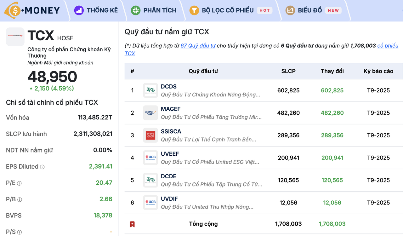Click the NEW badge
403x236 pixels.
pos(333,10)
